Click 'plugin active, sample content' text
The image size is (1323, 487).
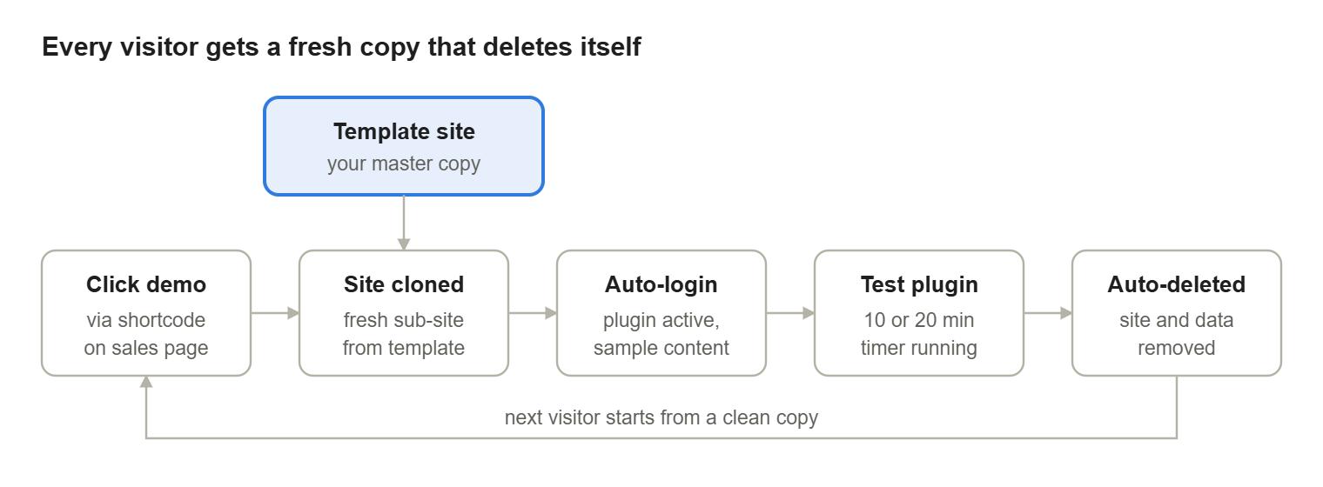click(x=661, y=334)
